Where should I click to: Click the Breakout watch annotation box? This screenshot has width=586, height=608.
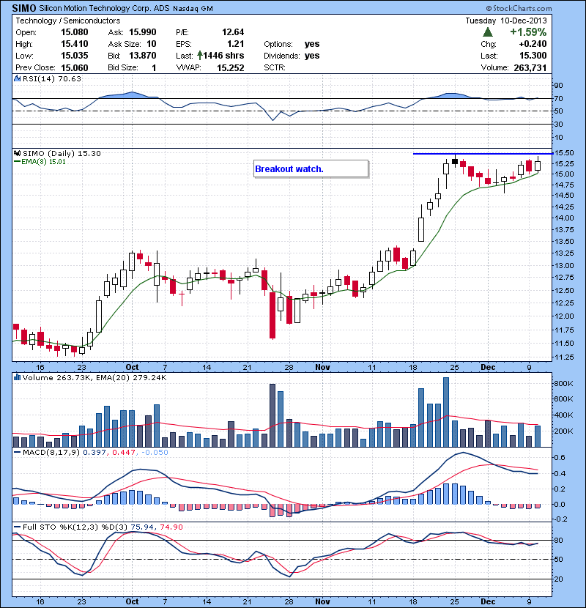(311, 168)
